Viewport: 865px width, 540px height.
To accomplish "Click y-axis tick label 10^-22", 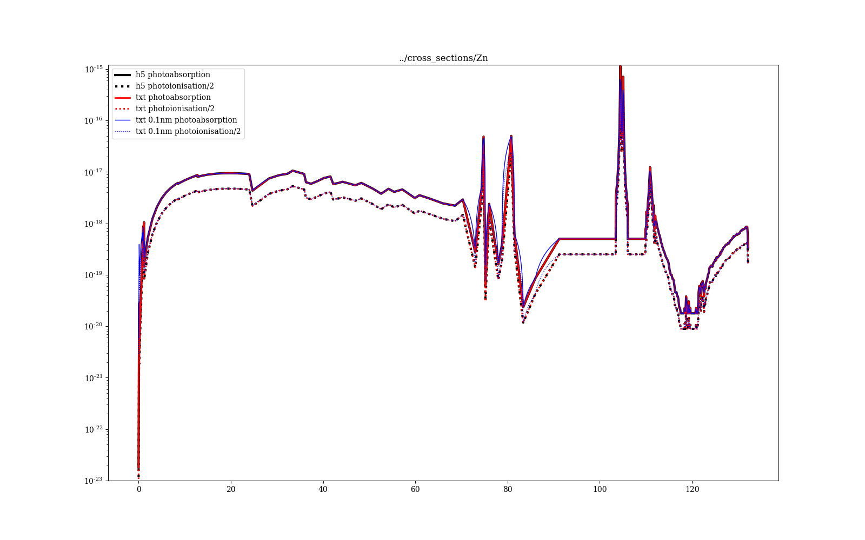I will 94,429.
